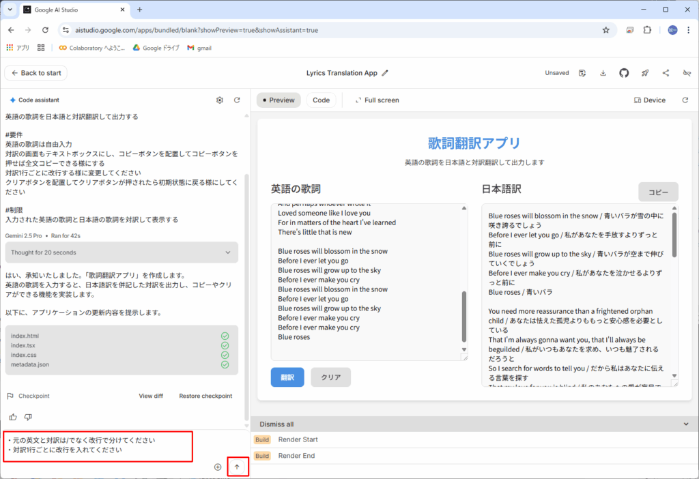The width and height of the screenshot is (699, 479).
Task: Open the アプリ bookmarks shortcut
Action: tap(18, 48)
